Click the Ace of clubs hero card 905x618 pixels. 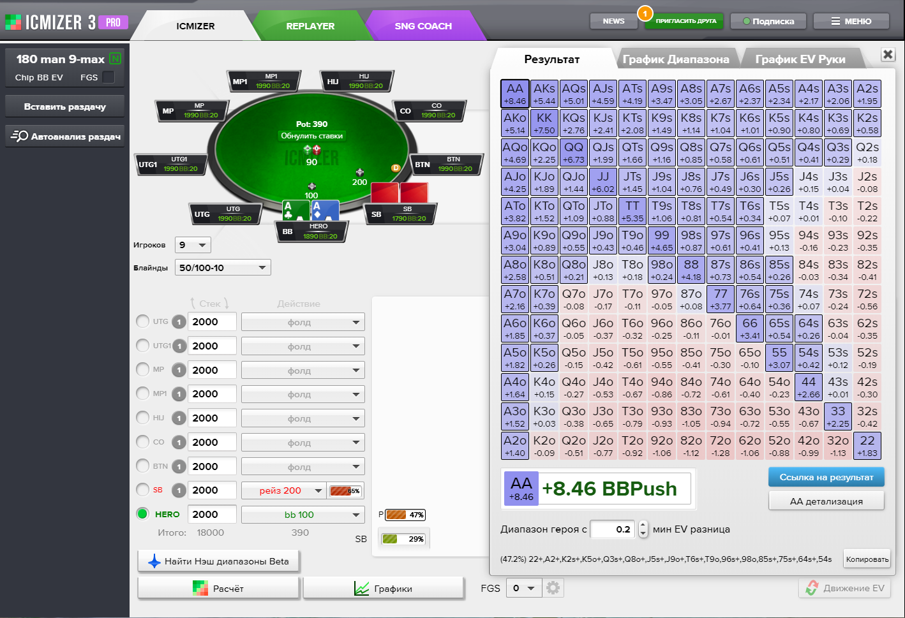pos(296,210)
